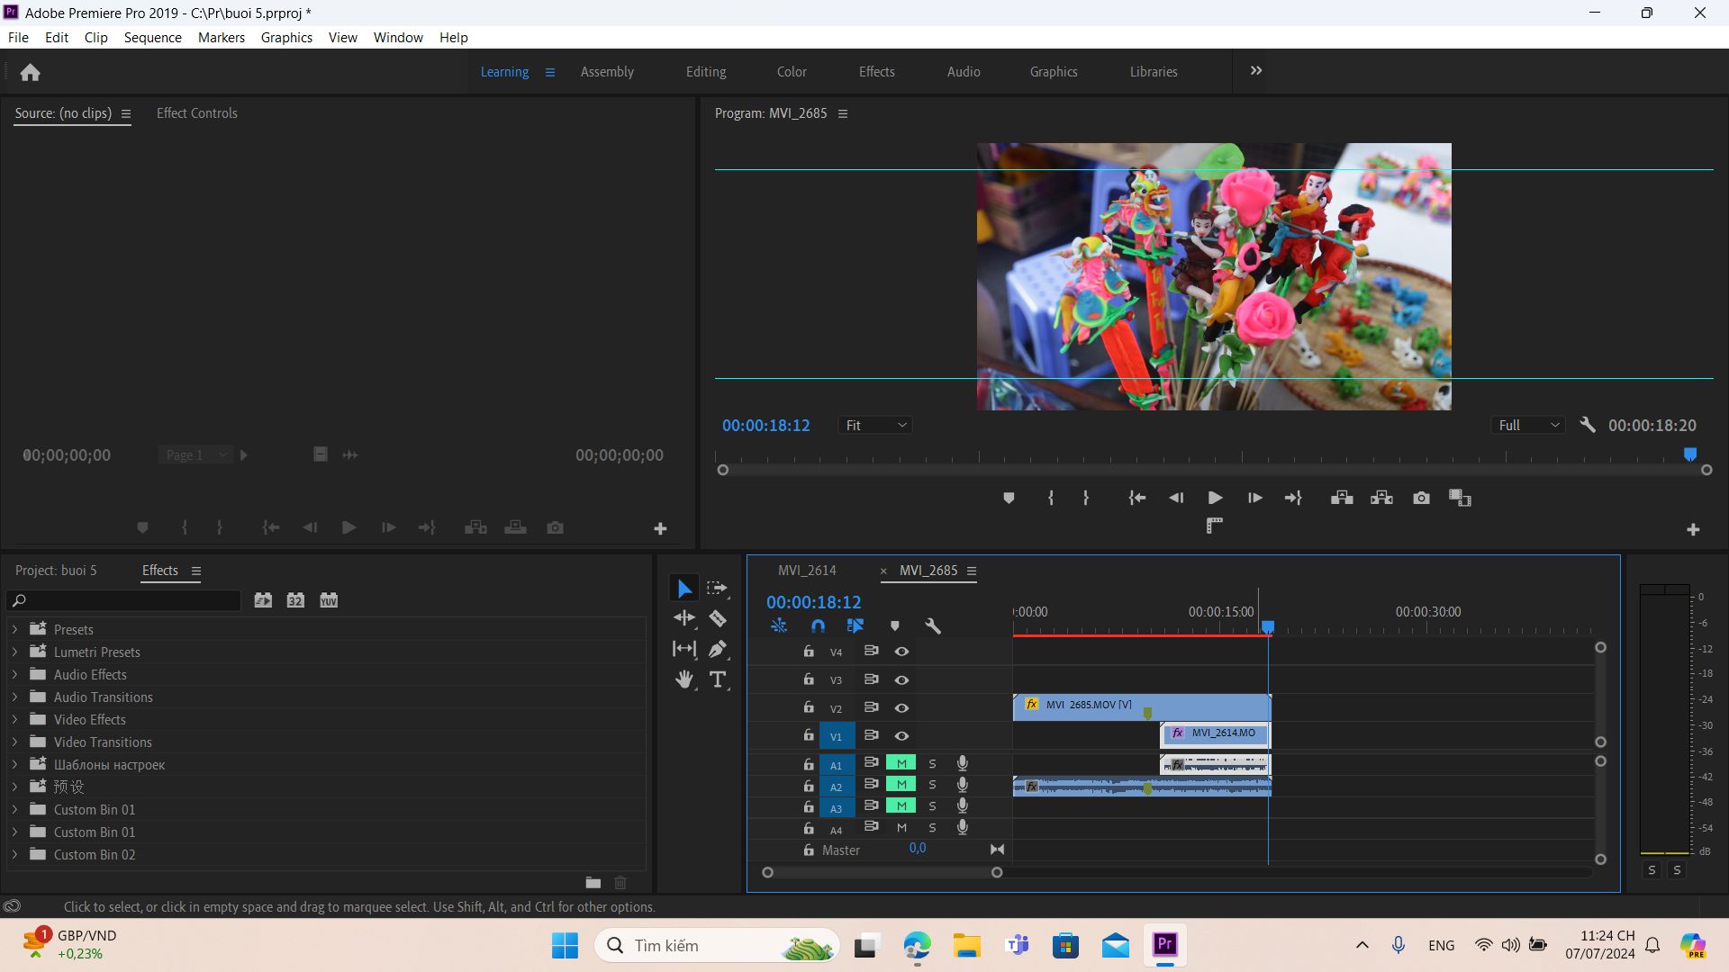Image resolution: width=1729 pixels, height=972 pixels.
Task: Select the Pen tool in tools panel
Action: (718, 649)
